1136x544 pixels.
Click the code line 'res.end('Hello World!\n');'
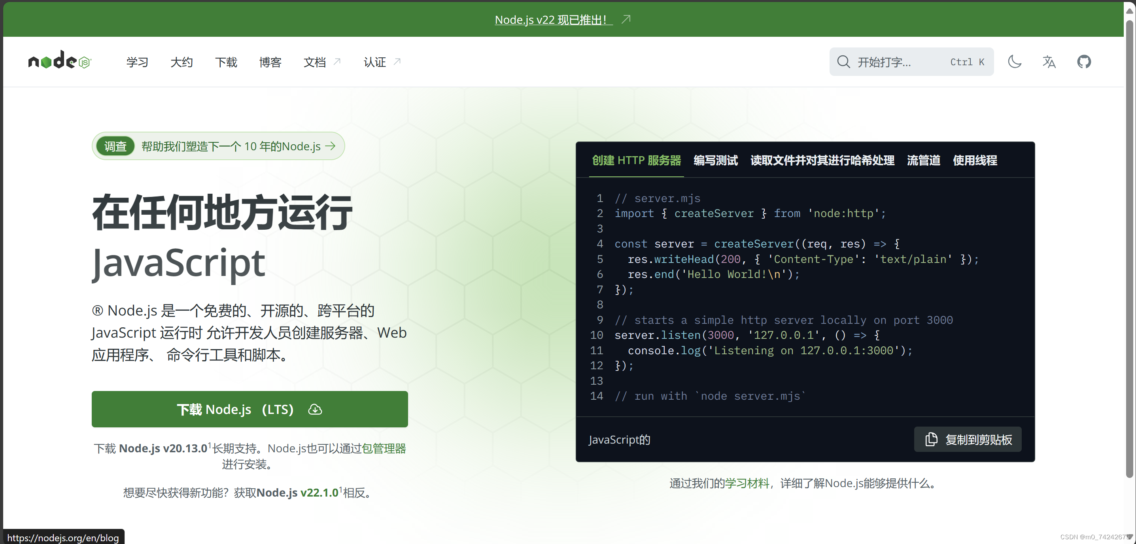pos(714,274)
